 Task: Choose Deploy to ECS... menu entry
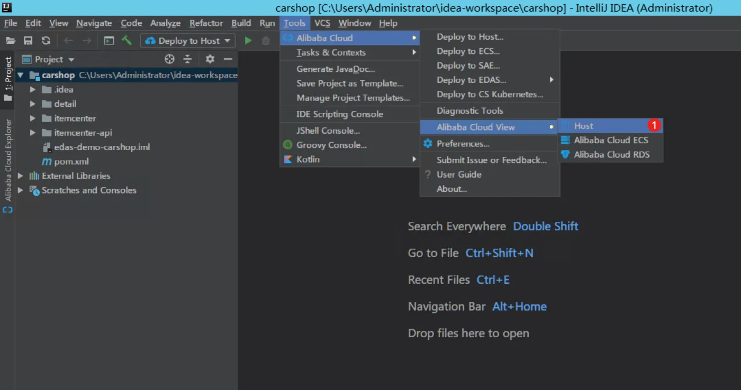(x=490, y=51)
